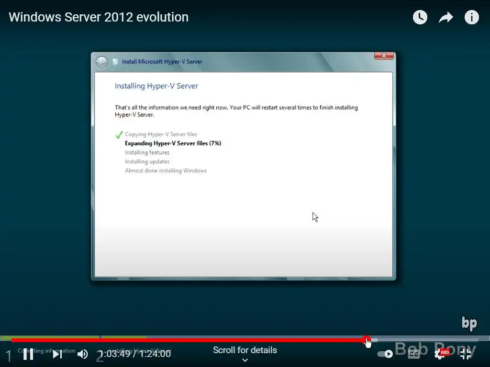Click the Copying Hyper-V Server files step

click(x=161, y=134)
